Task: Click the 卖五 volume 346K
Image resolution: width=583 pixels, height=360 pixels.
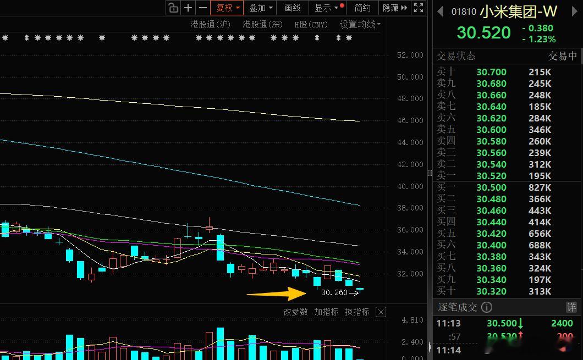Action: click(x=540, y=130)
